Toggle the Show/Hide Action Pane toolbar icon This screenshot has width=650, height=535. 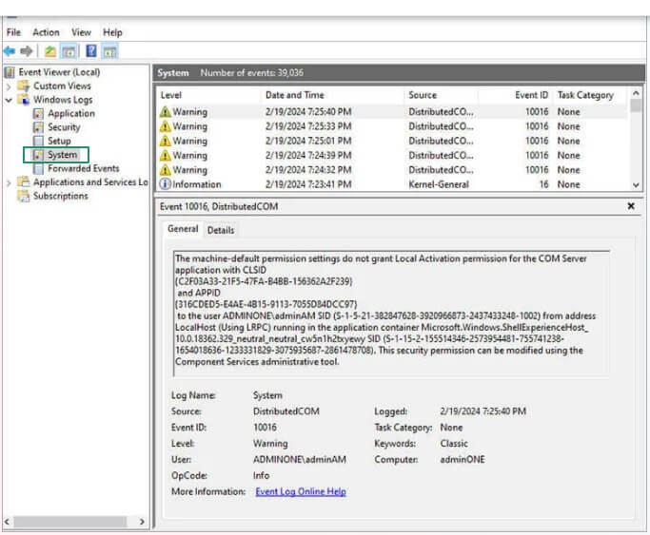pos(110,51)
